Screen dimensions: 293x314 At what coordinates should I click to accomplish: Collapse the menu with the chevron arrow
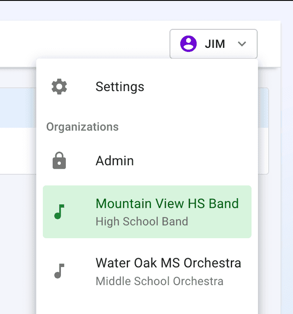click(x=242, y=44)
